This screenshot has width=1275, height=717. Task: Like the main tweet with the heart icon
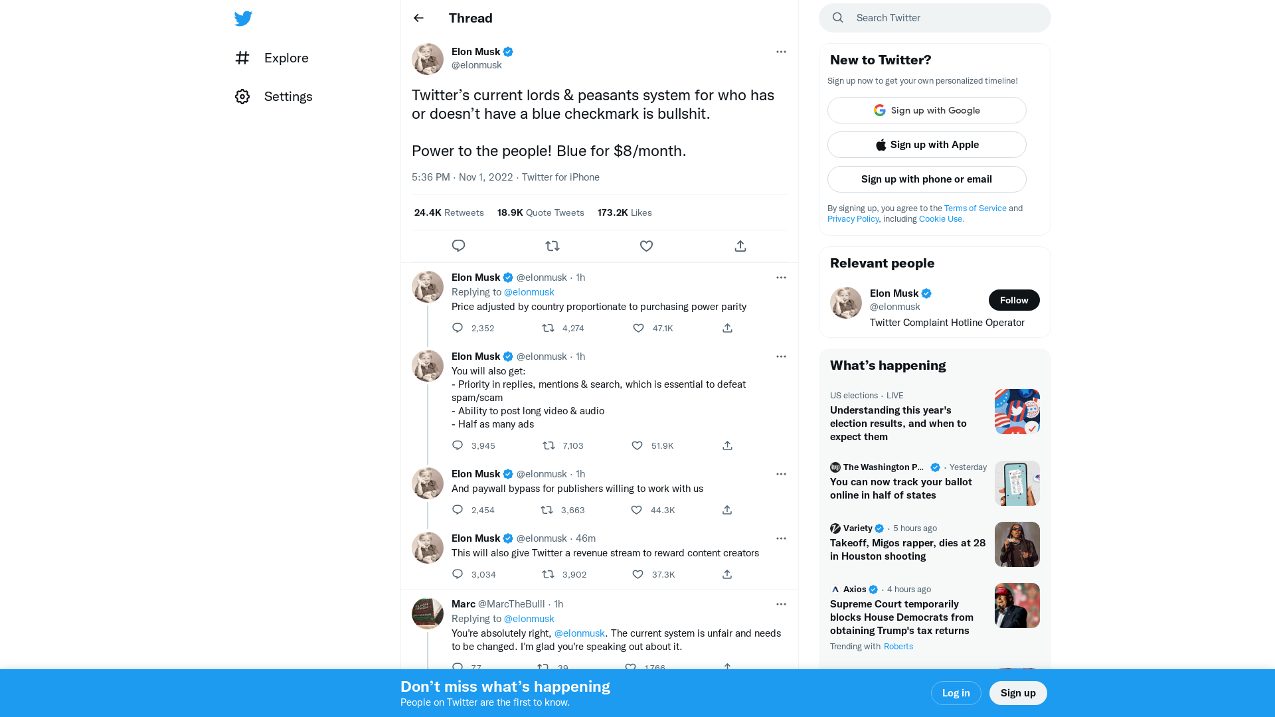[645, 246]
